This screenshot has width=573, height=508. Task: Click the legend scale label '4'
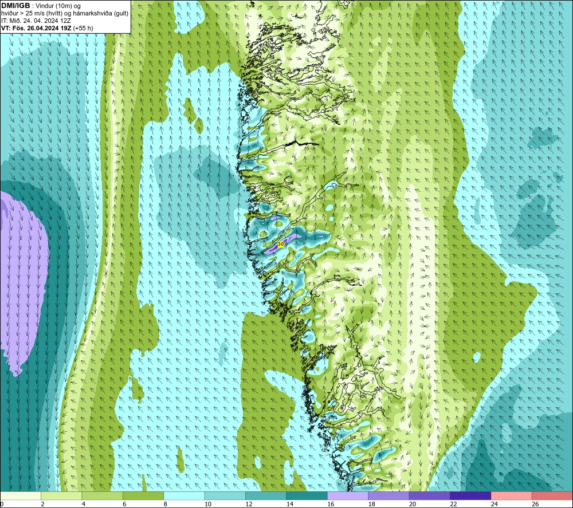(x=84, y=504)
